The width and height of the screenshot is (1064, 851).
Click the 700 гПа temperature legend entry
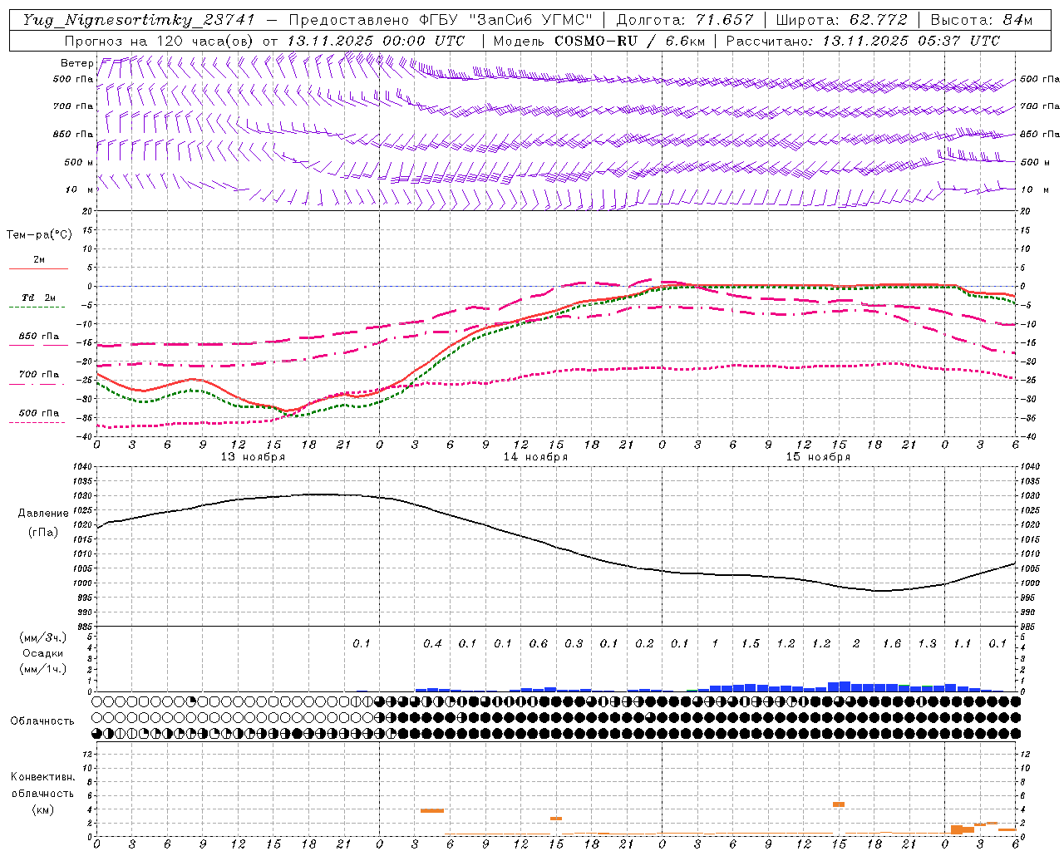click(39, 375)
